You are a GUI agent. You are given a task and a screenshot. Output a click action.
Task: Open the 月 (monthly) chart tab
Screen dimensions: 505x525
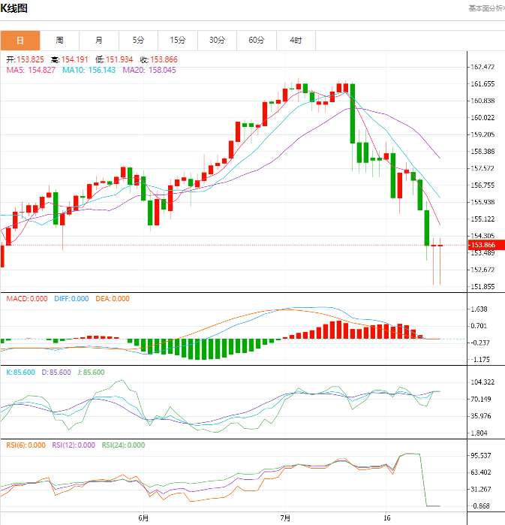pos(99,41)
